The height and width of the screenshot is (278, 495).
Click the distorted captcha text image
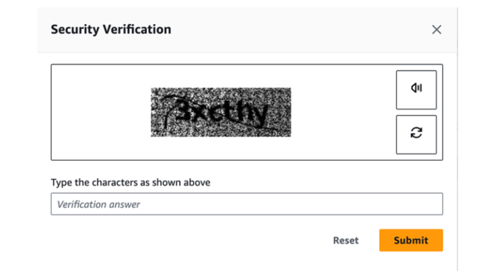221,112
